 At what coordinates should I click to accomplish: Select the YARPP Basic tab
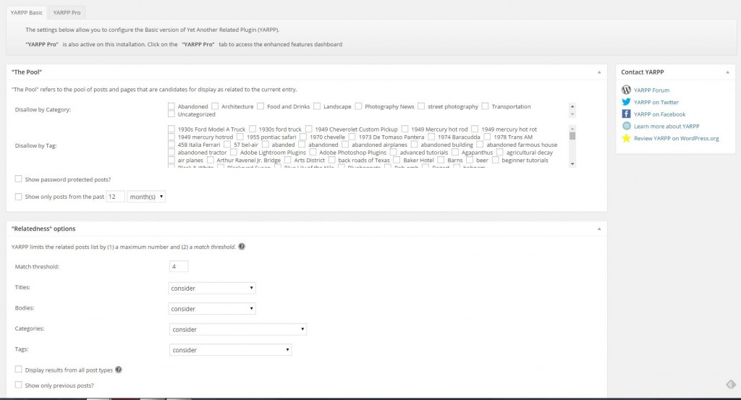[x=27, y=12]
